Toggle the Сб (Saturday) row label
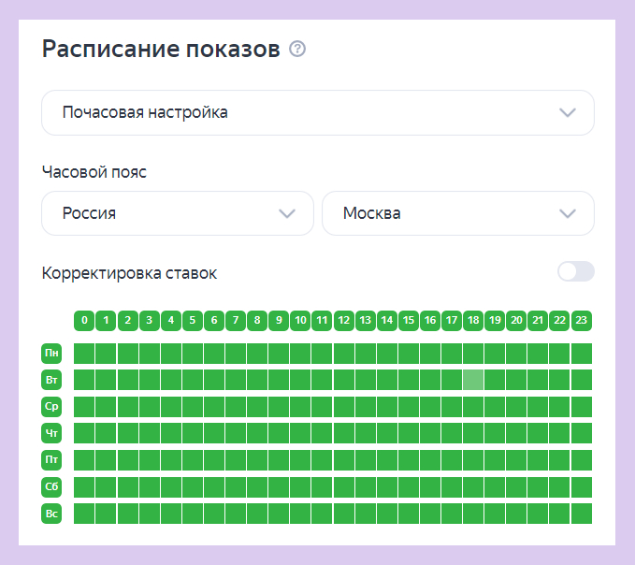 (x=52, y=486)
